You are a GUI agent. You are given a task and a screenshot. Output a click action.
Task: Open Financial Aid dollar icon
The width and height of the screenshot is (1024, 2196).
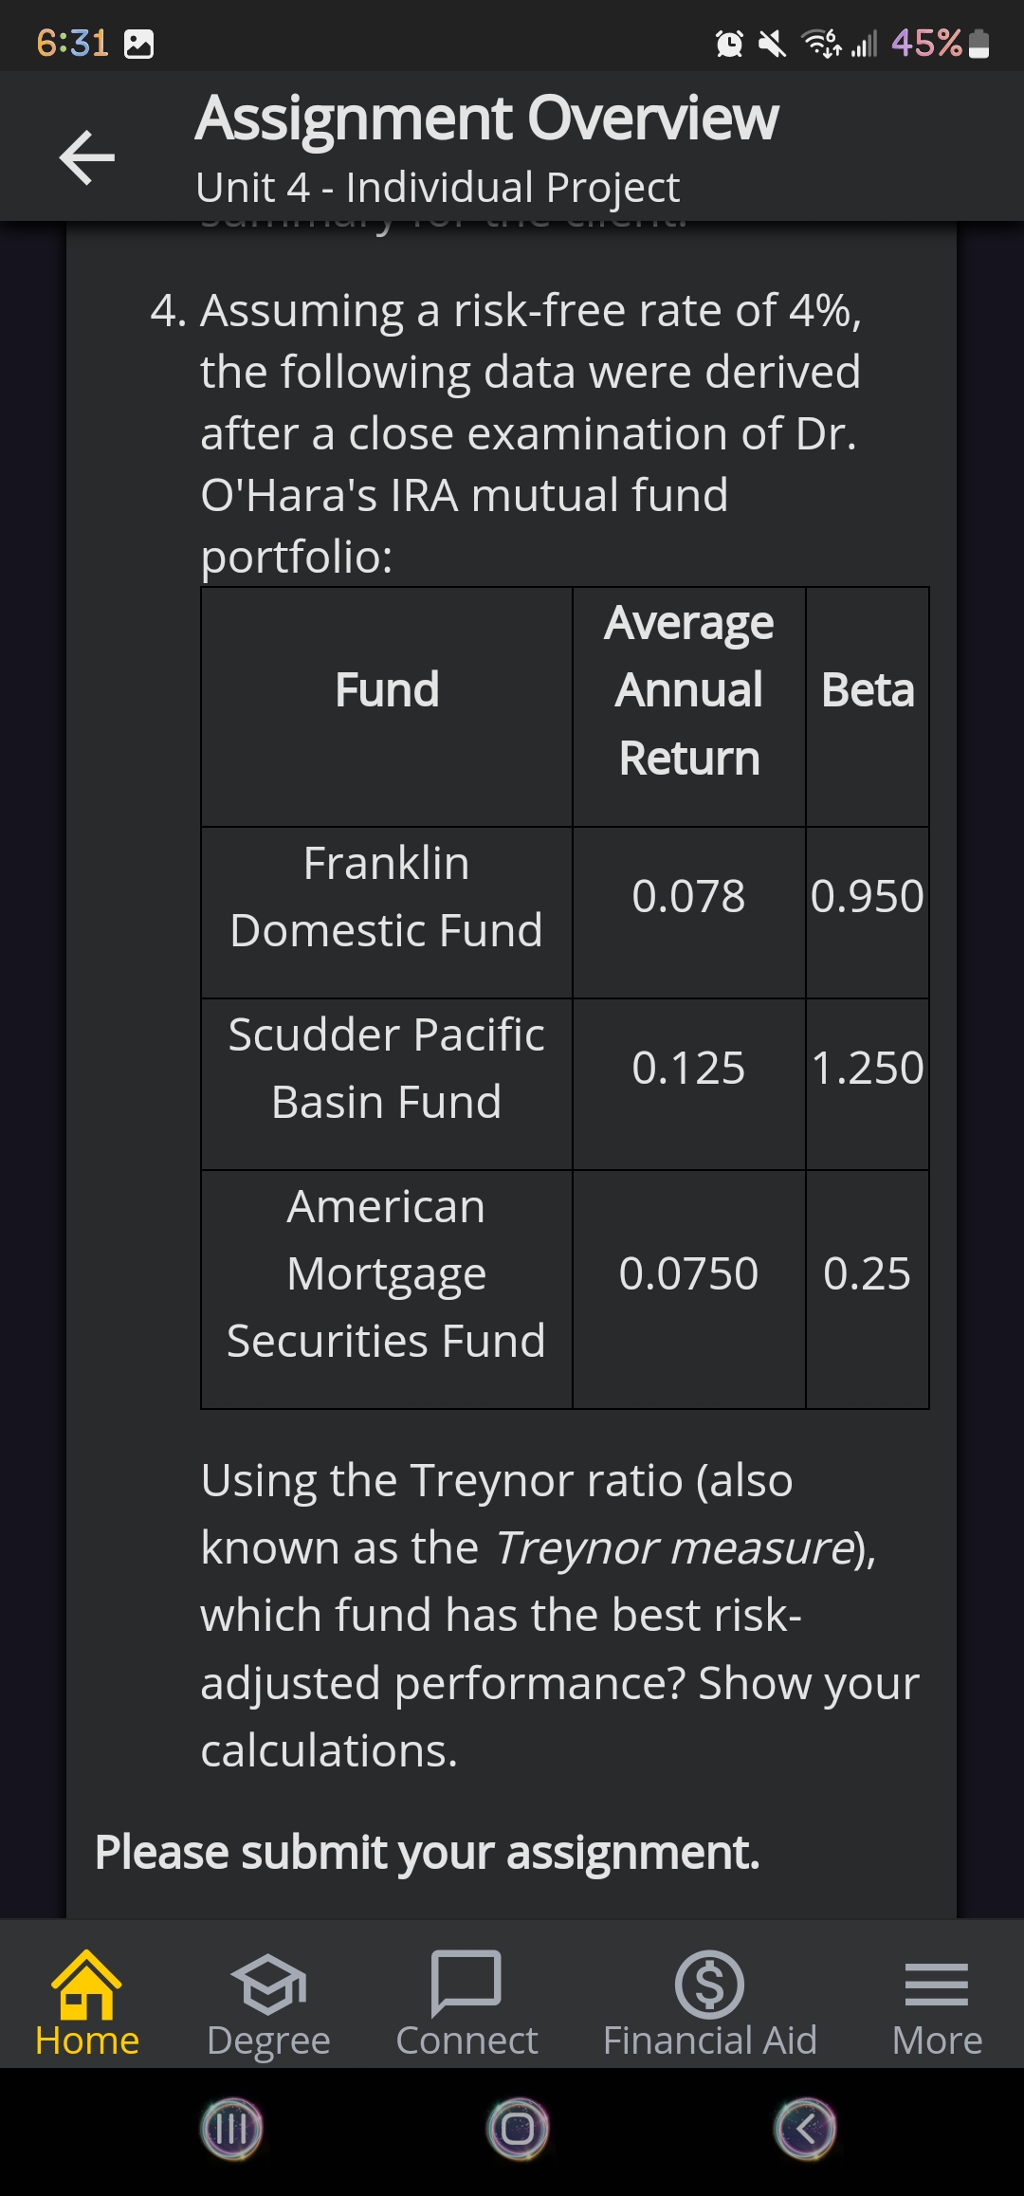pyautogui.click(x=709, y=1985)
